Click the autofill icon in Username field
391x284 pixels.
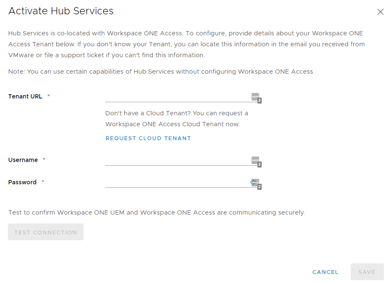coord(255,160)
